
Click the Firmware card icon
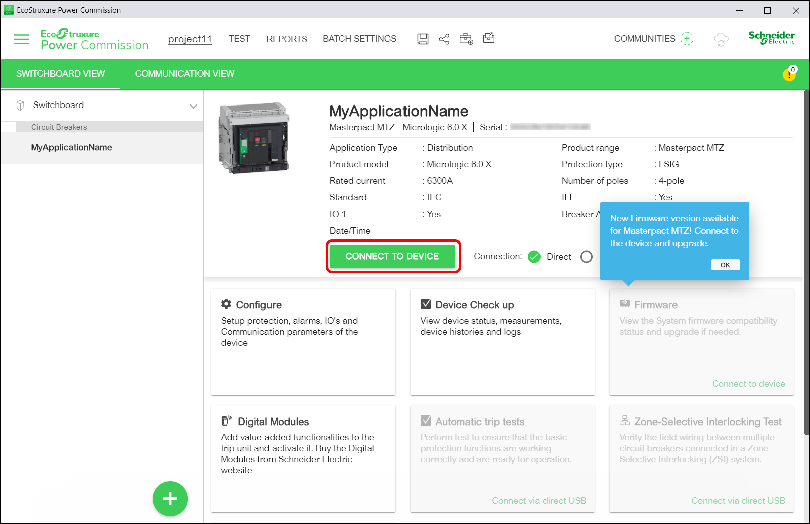pos(625,304)
